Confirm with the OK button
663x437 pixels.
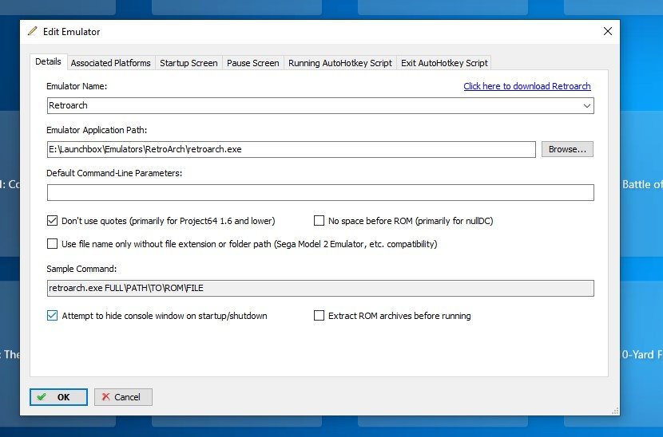point(59,397)
